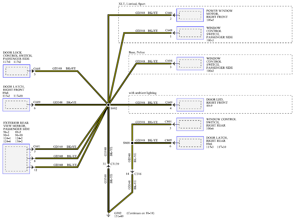
Task: Select the C604 connector label
Action: pos(169,61)
